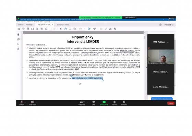Start recording with the Record button
The height and width of the screenshot is (136, 192).
tap(115, 103)
